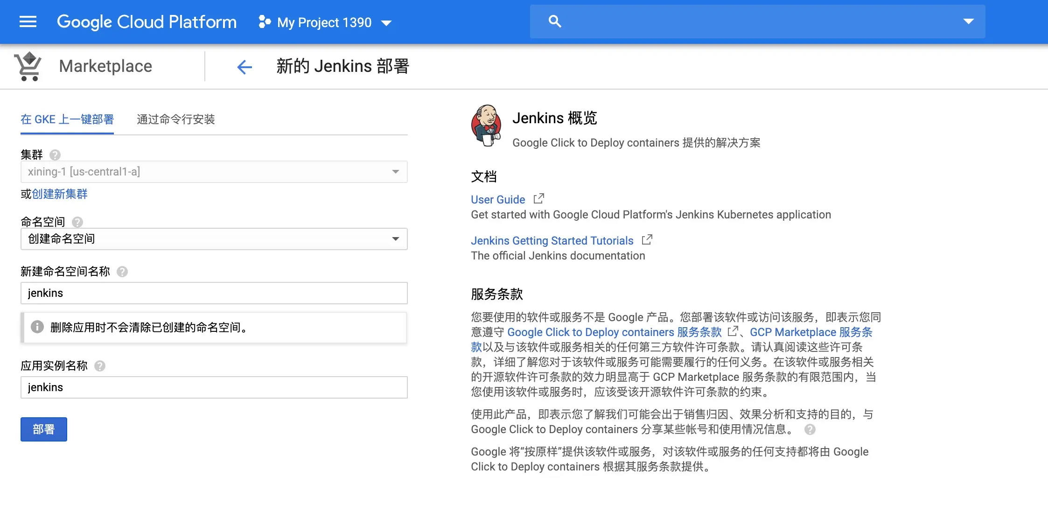The width and height of the screenshot is (1048, 519).
Task: Click help icon next to 新建命名空间名称
Action: (122, 272)
